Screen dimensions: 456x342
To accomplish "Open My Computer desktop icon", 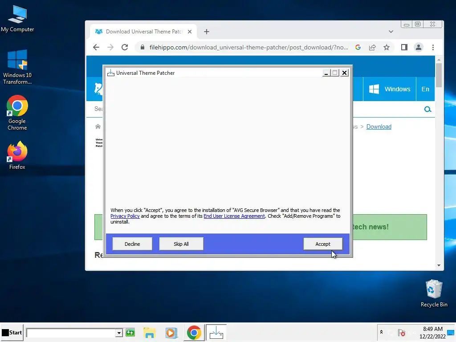I will coord(17,19).
